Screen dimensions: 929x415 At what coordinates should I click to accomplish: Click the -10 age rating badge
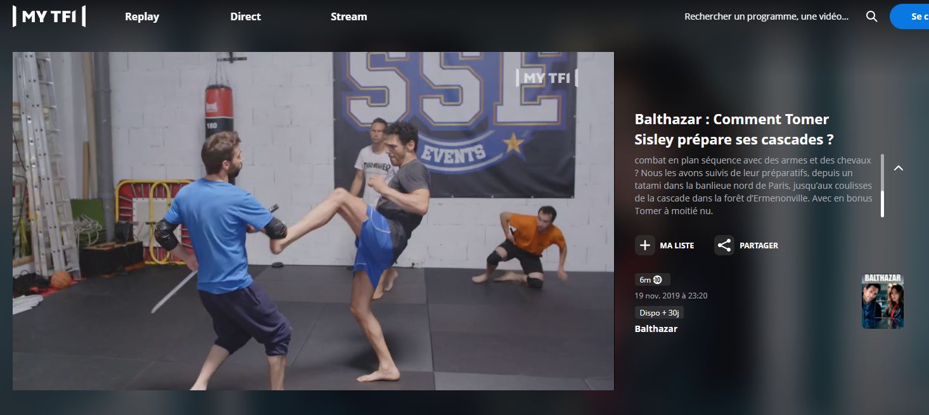(657, 279)
